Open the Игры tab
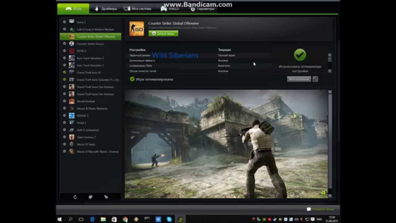Viewport: 396px width, 223px height. click(x=73, y=9)
